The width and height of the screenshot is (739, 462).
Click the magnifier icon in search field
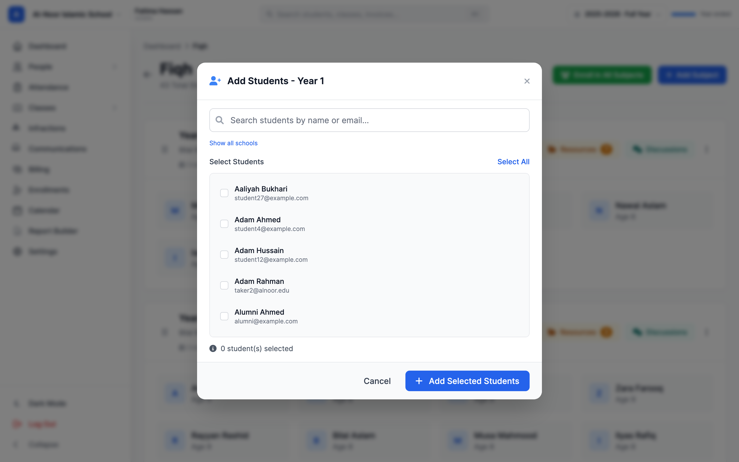click(220, 120)
